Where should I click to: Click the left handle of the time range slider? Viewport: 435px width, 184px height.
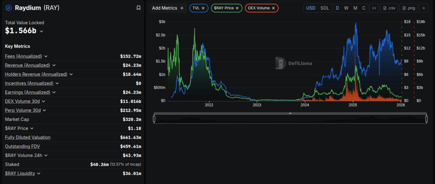154,119
